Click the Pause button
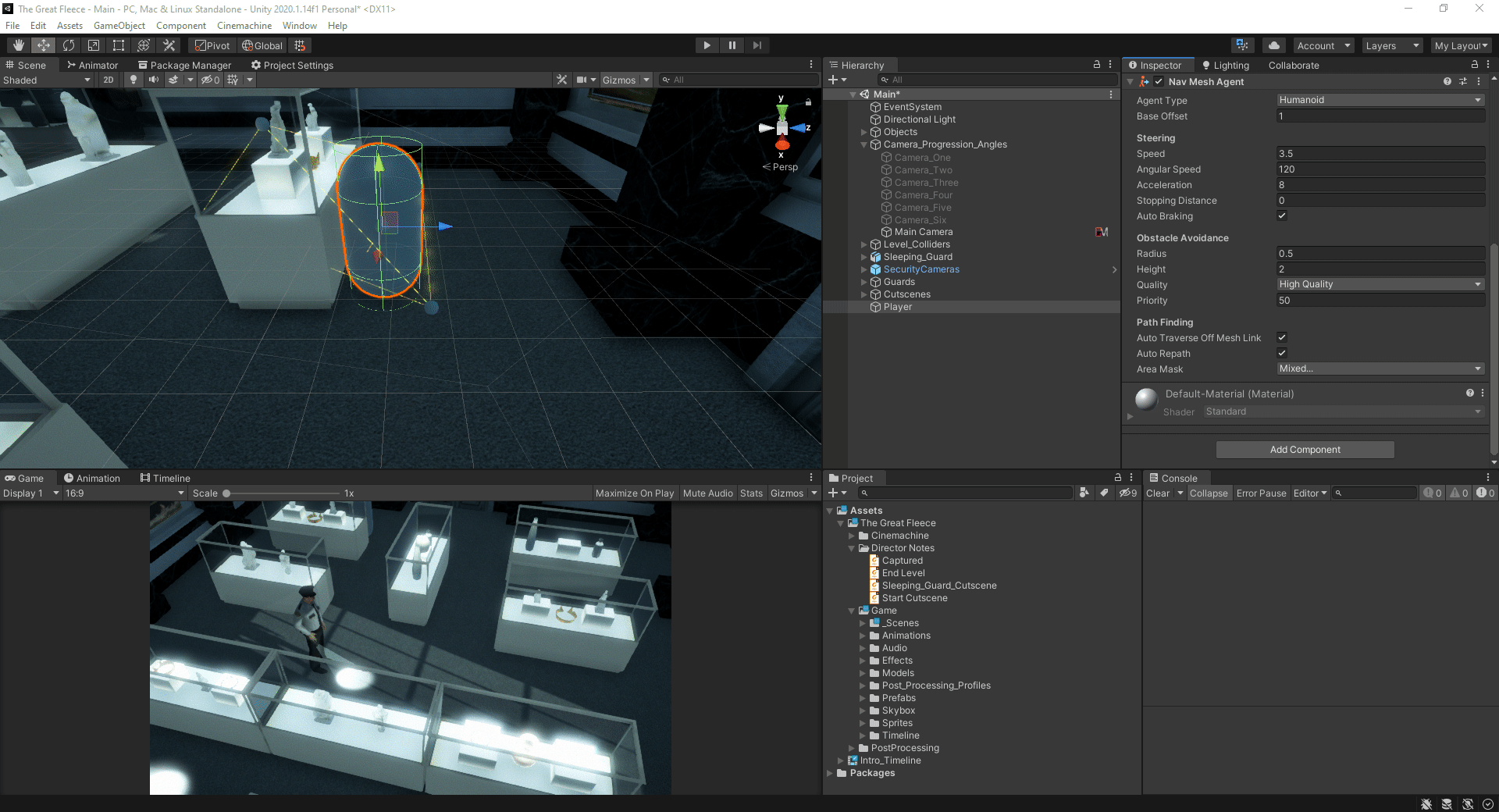The image size is (1499, 812). click(x=732, y=45)
